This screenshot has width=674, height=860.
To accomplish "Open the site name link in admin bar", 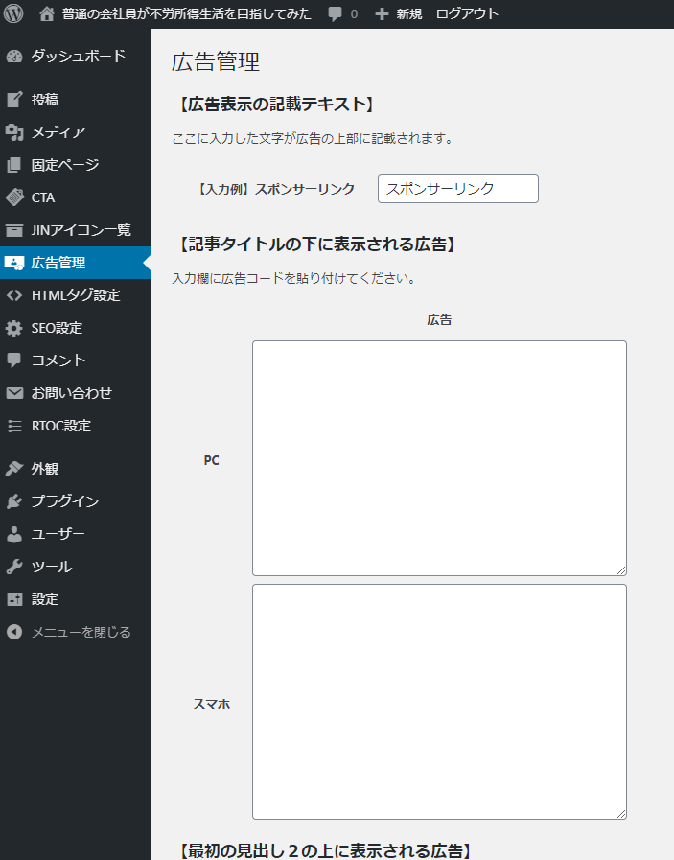I will (186, 14).
